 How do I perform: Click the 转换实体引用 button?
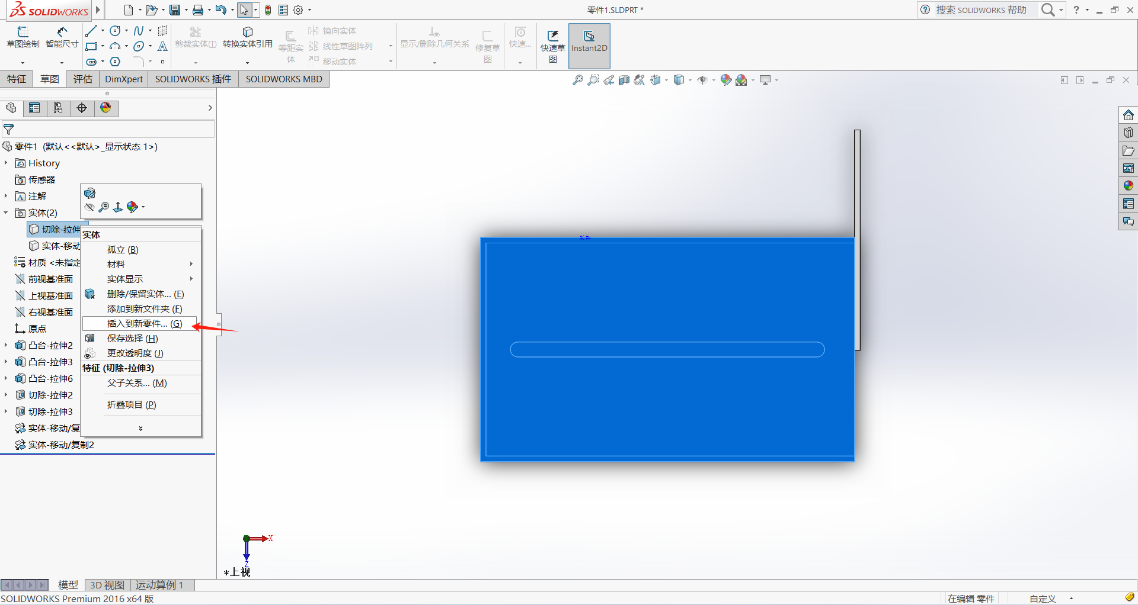point(248,37)
